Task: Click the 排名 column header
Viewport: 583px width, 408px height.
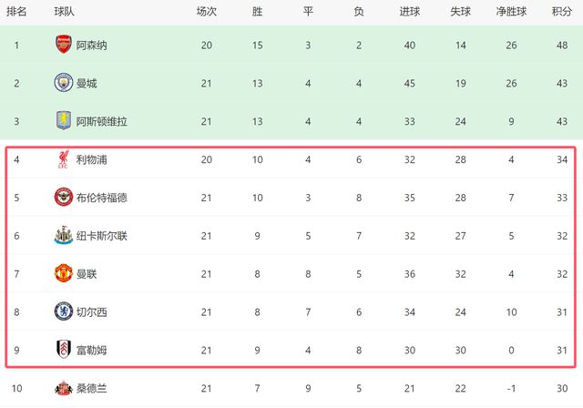Action: click(x=16, y=12)
